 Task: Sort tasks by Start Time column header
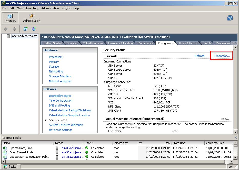point(188,143)
